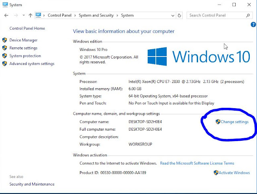Select the System breadcrumb item
The width and height of the screenshot is (257, 194).
127,15
